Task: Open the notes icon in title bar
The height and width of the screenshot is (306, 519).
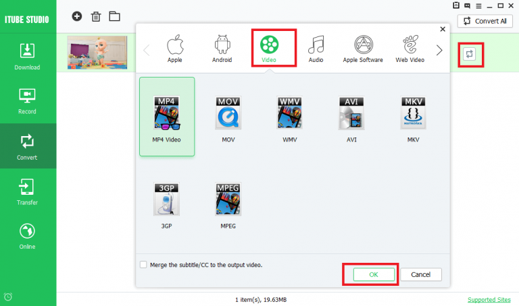Action: (x=456, y=5)
